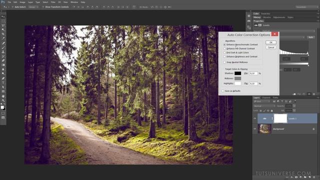Open the channel dropdown beside Auto button
Image resolution: width=320 pixels, height=180 pixels.
[292, 37]
